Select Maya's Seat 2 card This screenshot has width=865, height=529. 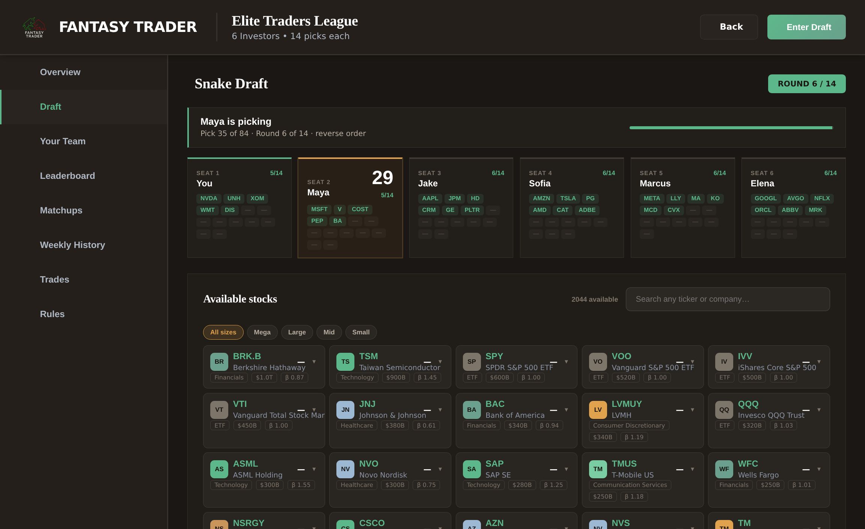pyautogui.click(x=350, y=208)
